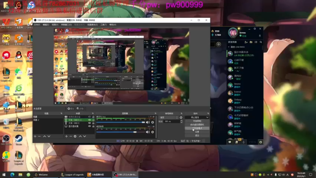Image resolution: width=316 pixels, height=178 pixels.
Task: Open Settings button in OBS controls
Action: [x=197, y=132]
